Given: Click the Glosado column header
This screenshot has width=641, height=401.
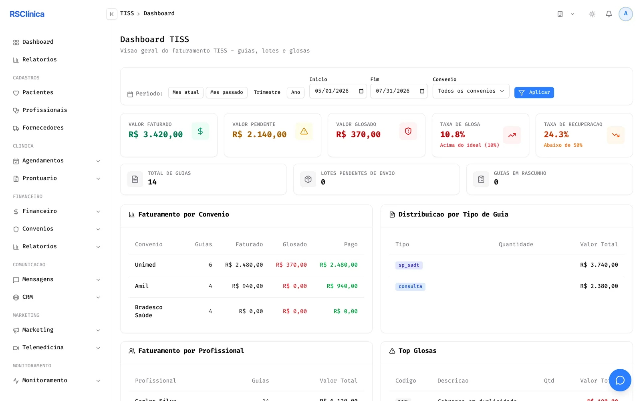Looking at the screenshot, I should pos(295,245).
